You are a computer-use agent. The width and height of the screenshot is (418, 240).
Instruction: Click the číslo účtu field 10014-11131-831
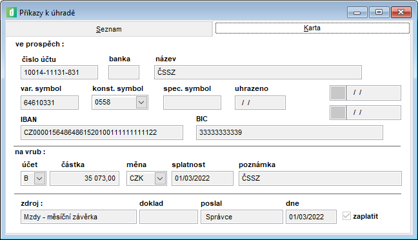point(59,72)
